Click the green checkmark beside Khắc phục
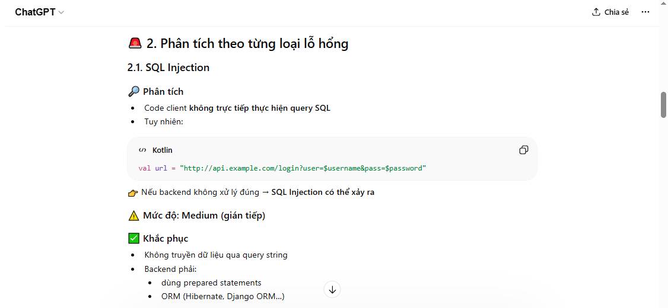The height and width of the screenshot is (308, 668). (133, 239)
